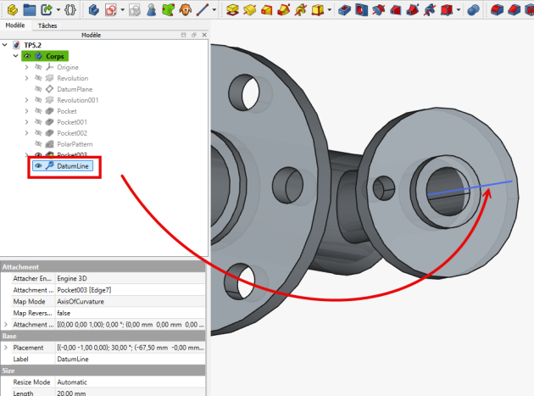The height and width of the screenshot is (396, 534).
Task: Select DatumPlane in the model tree
Action: tap(75, 89)
